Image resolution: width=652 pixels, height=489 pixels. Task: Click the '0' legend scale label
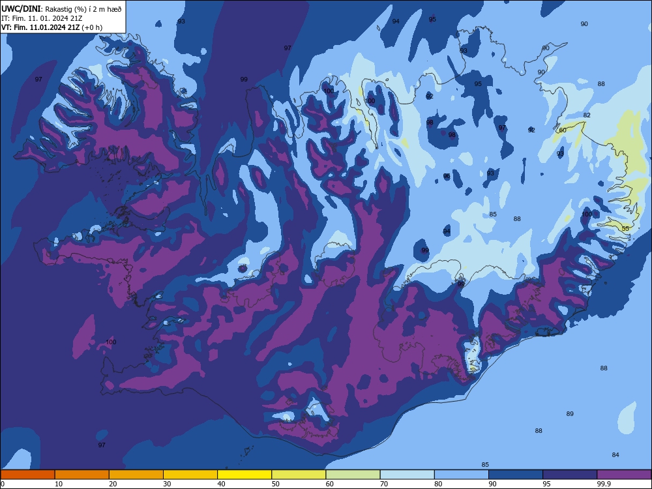(x=3, y=484)
